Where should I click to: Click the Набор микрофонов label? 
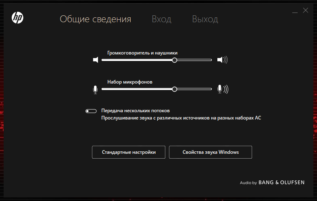[130, 82]
